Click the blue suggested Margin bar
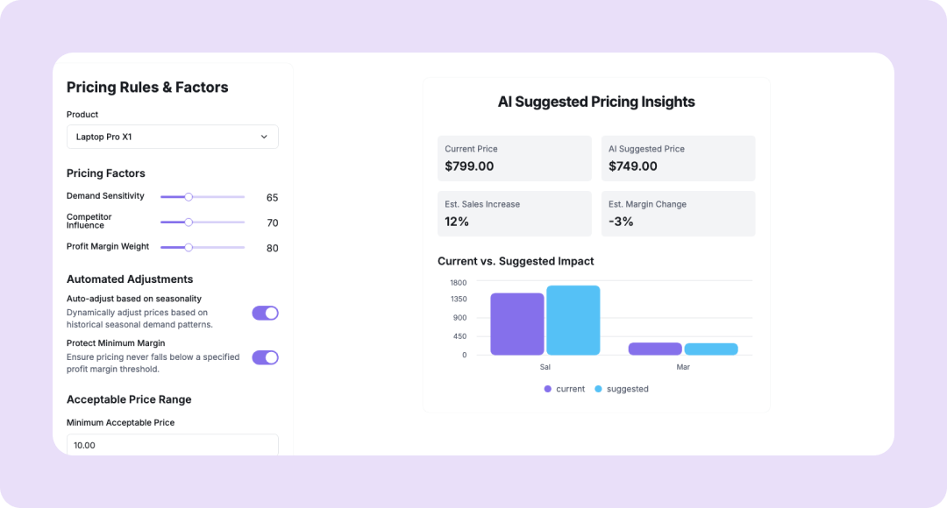 pyautogui.click(x=711, y=349)
